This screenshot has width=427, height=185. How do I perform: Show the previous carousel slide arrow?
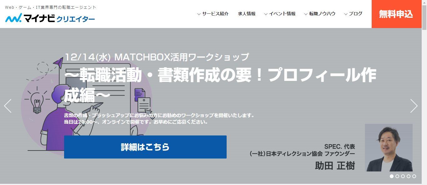click(8, 106)
